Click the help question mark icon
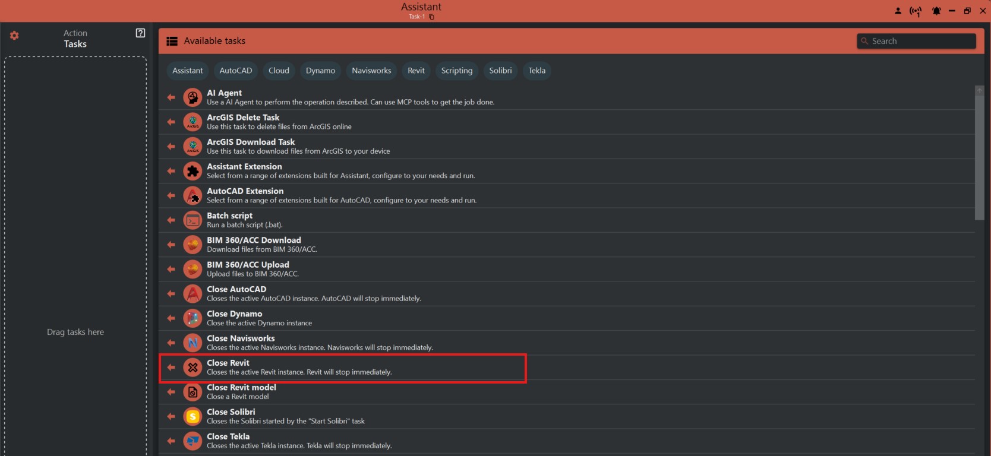 coord(140,33)
